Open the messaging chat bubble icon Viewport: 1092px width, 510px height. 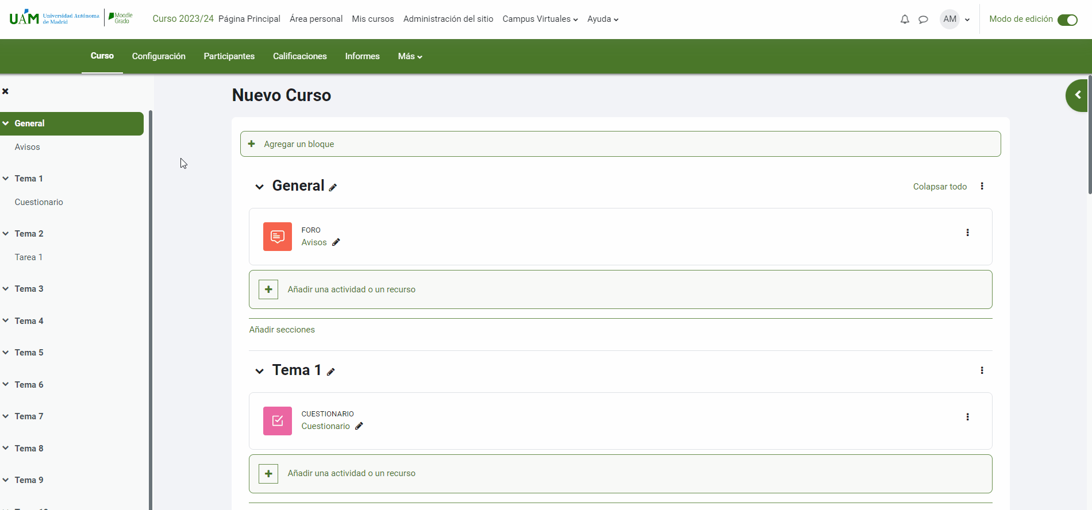pyautogui.click(x=923, y=20)
